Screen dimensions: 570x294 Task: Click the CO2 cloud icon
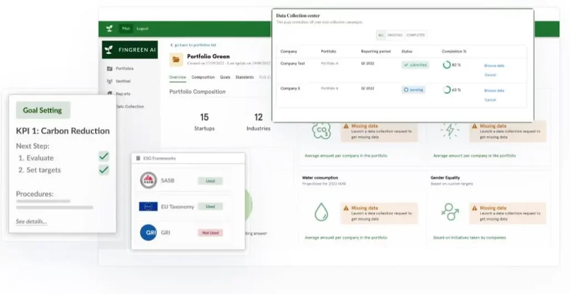click(321, 131)
